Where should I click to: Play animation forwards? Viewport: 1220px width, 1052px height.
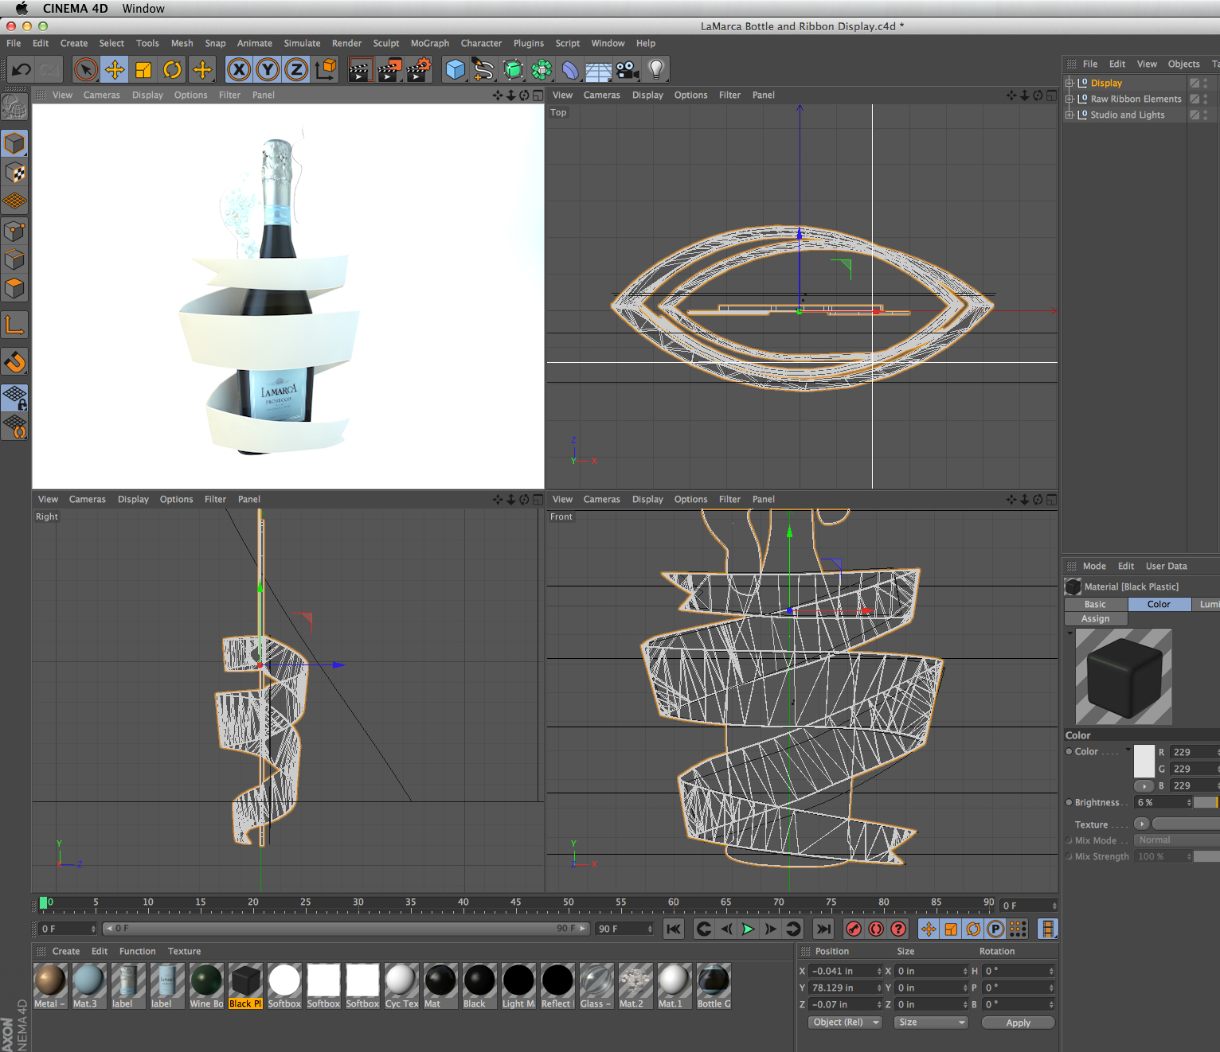pos(748,929)
